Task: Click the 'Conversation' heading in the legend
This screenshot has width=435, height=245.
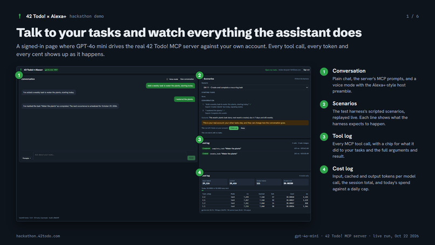Action: [x=349, y=71]
